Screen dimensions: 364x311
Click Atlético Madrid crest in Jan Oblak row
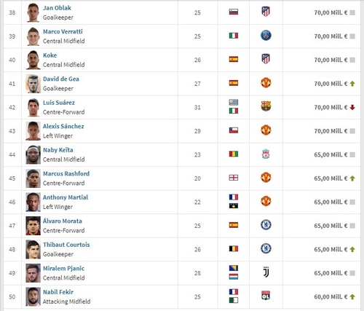click(266, 12)
